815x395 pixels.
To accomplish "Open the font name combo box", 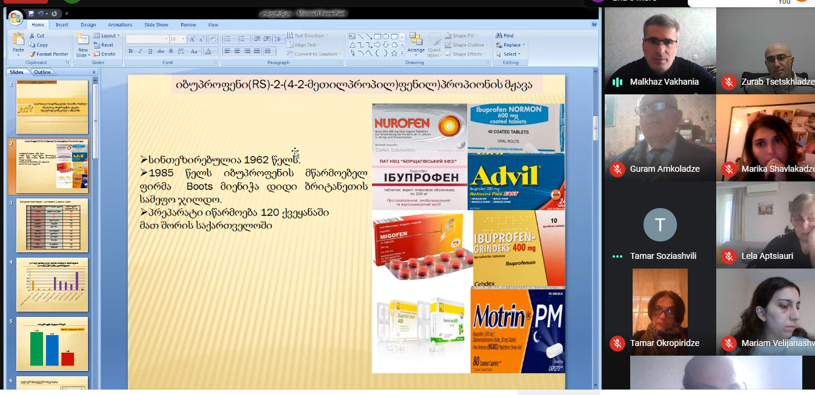I will click(x=147, y=39).
